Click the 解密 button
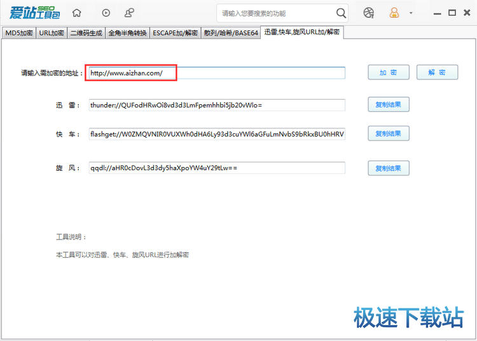The height and width of the screenshot is (341, 477). [437, 72]
